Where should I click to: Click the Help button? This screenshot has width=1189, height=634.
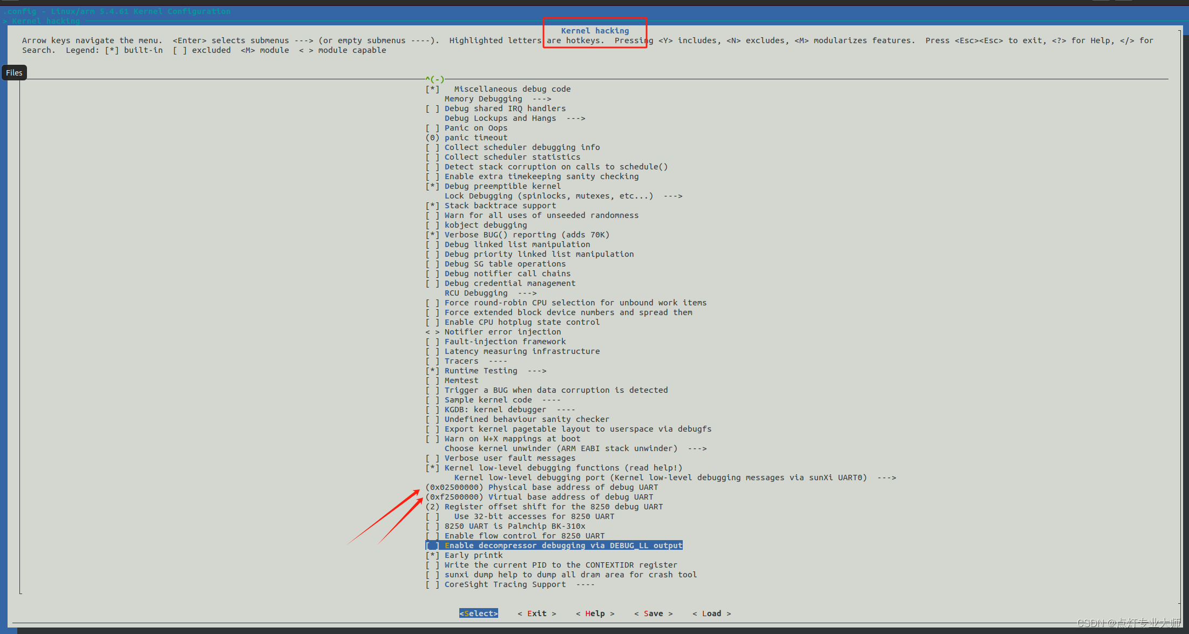click(x=595, y=614)
